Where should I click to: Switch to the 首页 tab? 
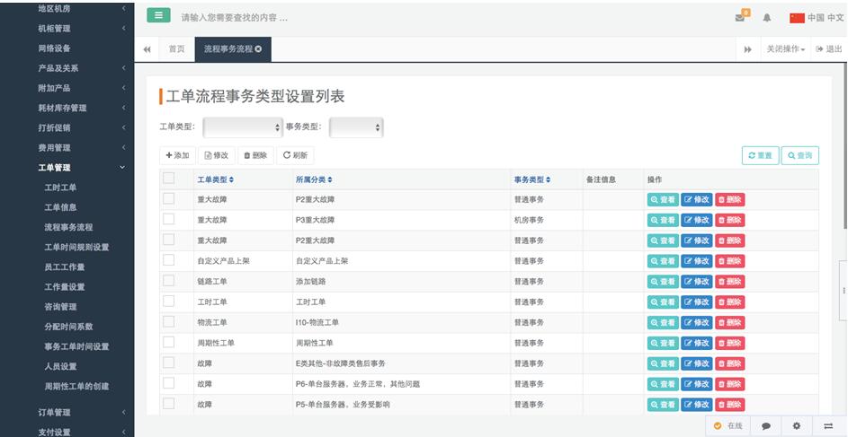pyautogui.click(x=177, y=49)
